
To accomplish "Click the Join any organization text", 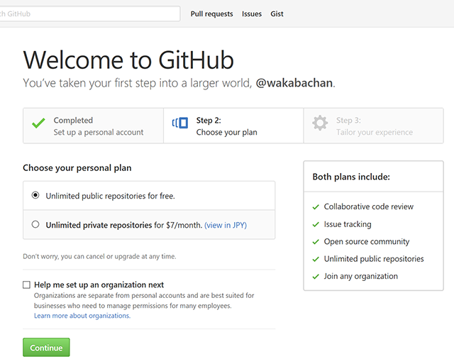I will pos(361,277).
